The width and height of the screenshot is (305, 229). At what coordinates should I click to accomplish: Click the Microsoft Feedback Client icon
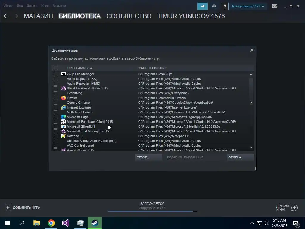[63, 122]
